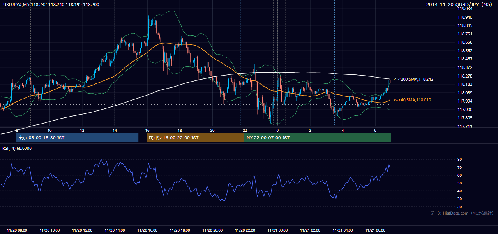
Task: Click the RSI(14) 68.6008 indicator label
Action: click(x=17, y=148)
